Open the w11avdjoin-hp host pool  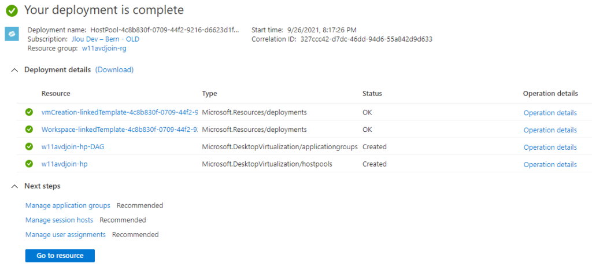coord(65,164)
